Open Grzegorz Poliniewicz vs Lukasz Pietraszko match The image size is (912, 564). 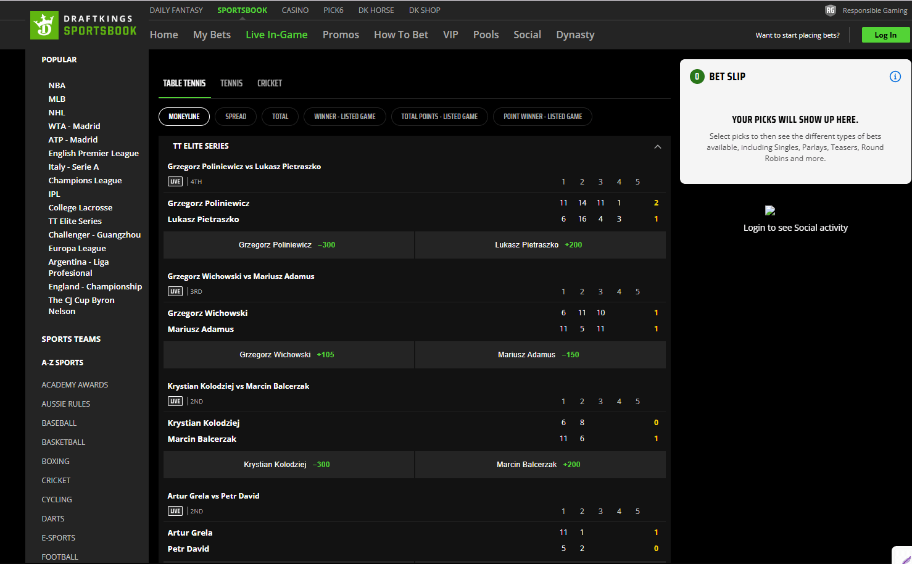click(x=244, y=167)
